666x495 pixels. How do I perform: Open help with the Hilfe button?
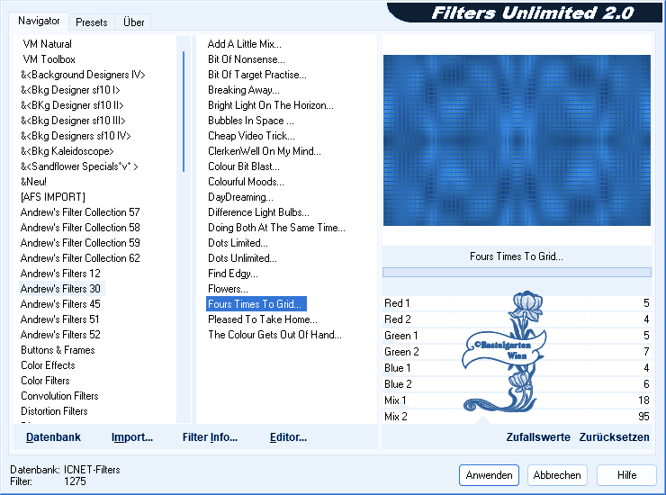[626, 475]
